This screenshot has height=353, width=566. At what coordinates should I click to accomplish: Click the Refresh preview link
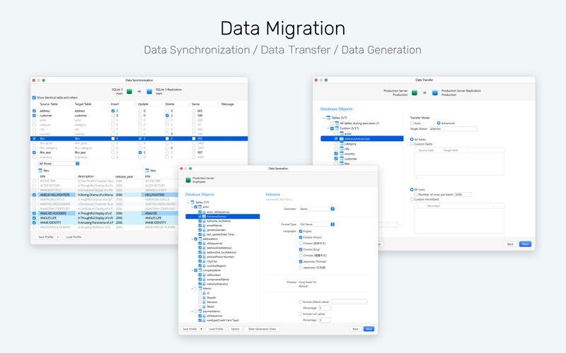(304, 287)
